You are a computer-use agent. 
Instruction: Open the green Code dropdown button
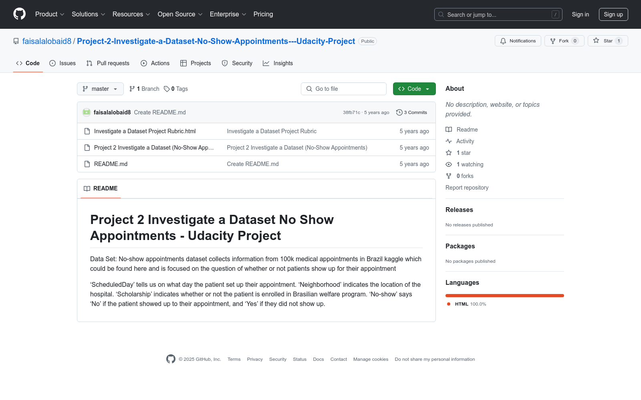click(414, 89)
